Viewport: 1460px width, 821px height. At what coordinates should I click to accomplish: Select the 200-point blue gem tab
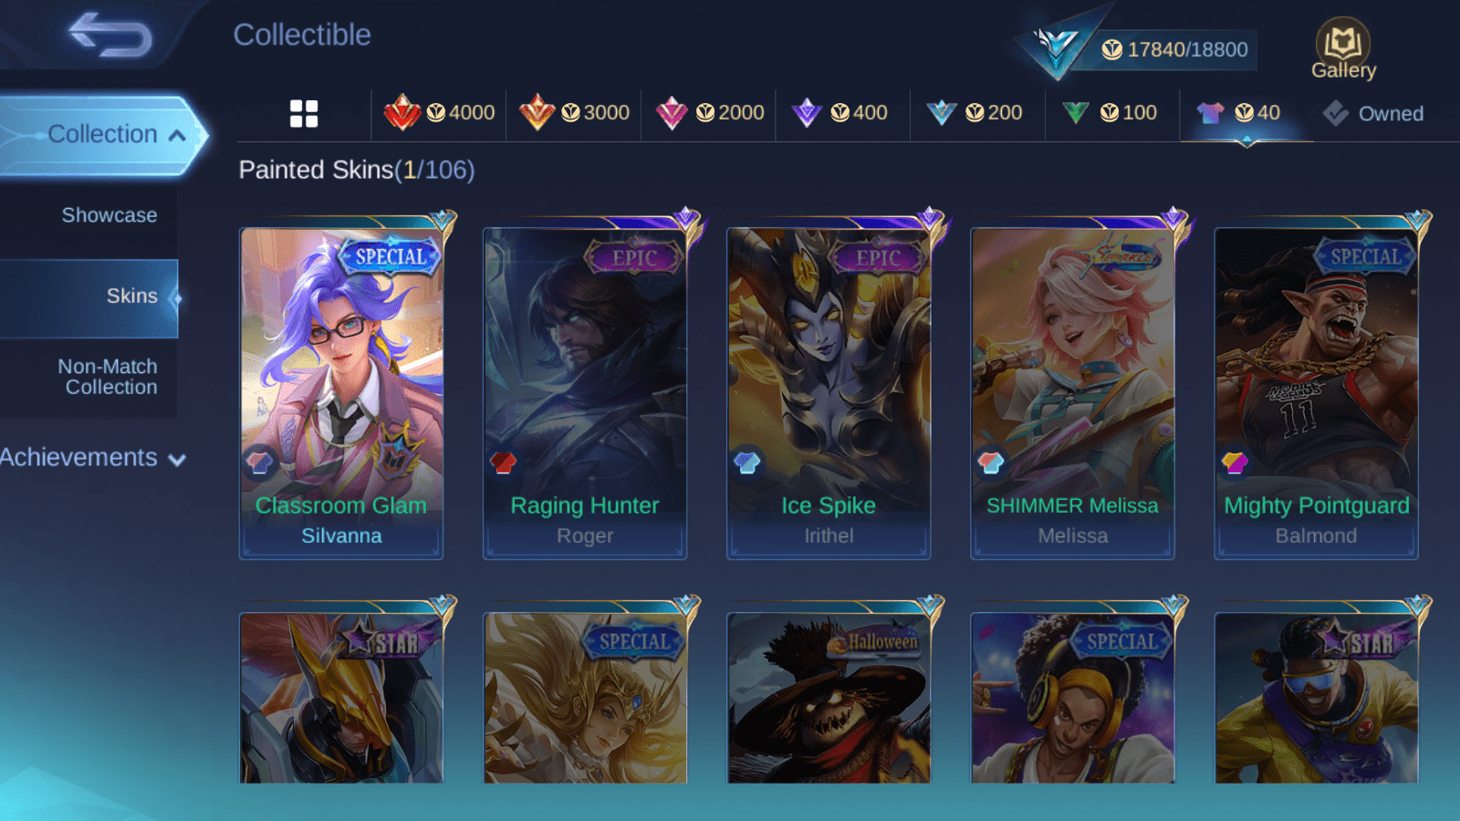(x=975, y=113)
